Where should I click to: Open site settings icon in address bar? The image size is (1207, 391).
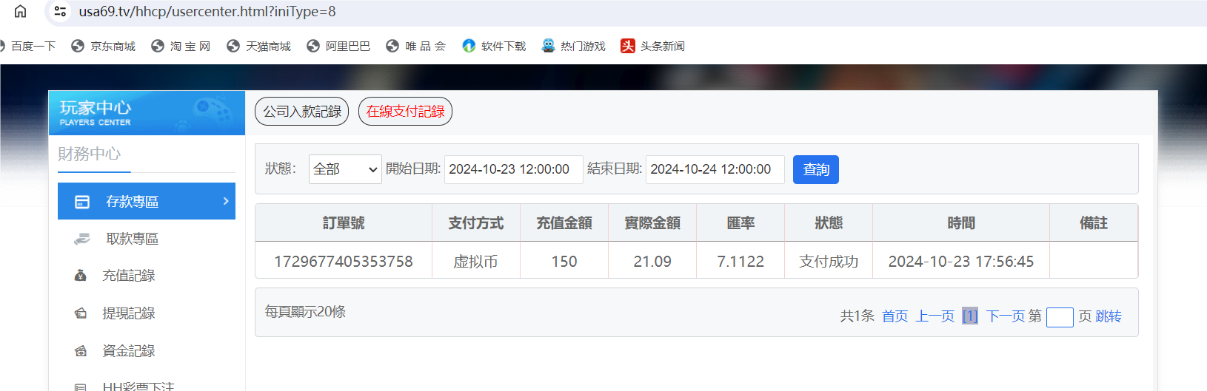(61, 11)
